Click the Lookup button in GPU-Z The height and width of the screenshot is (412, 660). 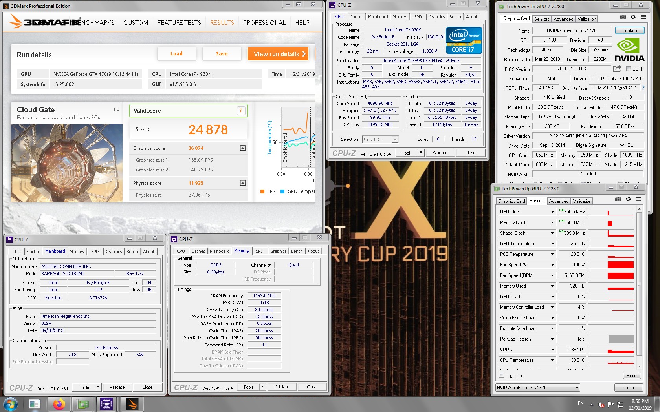629,31
